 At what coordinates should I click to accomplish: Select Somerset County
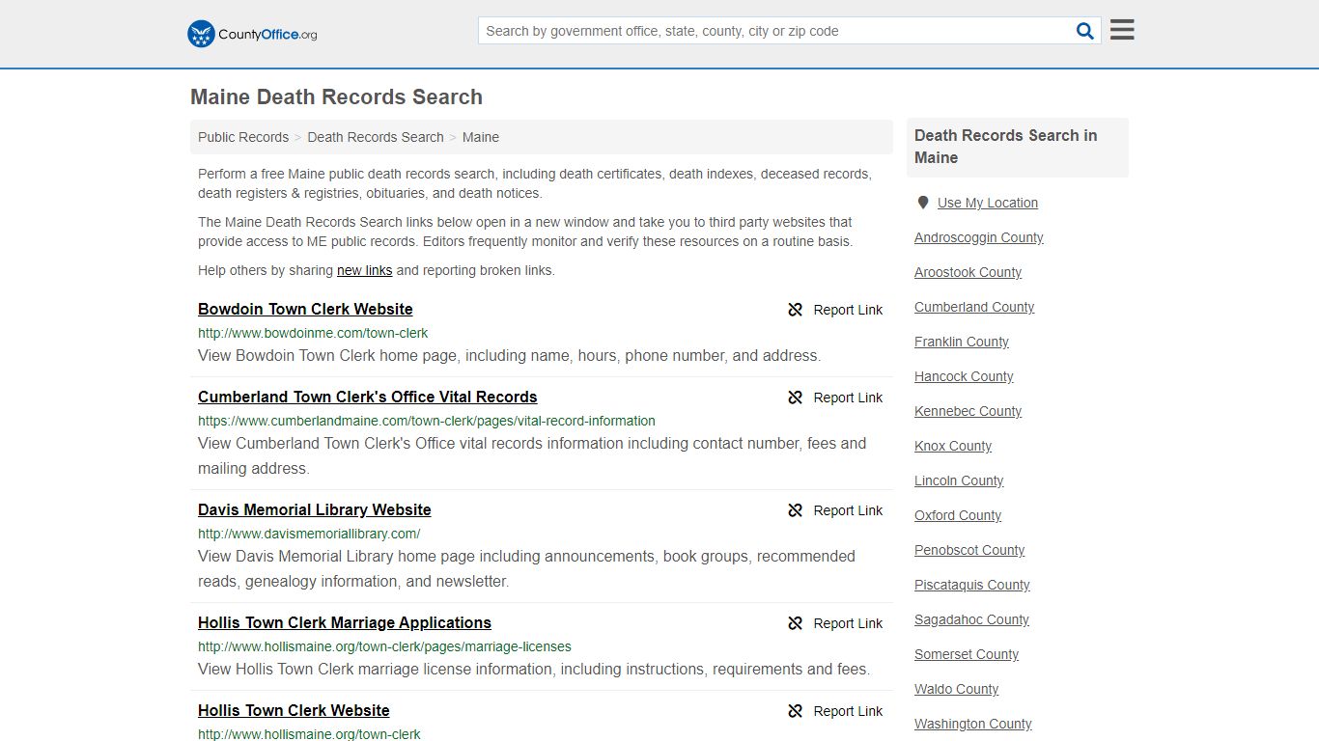967,654
